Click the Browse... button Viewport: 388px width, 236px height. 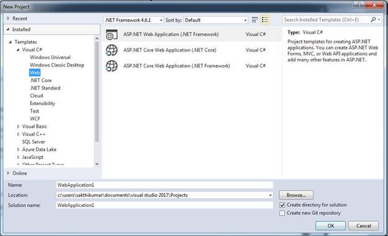(x=296, y=195)
